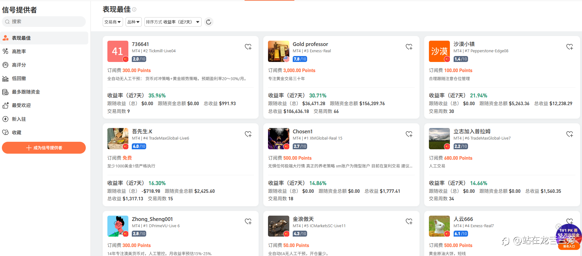Viewport: 582px width, 256px height.
Task: Open the 1V1 PK 赛 promo badge
Action: pyautogui.click(x=569, y=237)
